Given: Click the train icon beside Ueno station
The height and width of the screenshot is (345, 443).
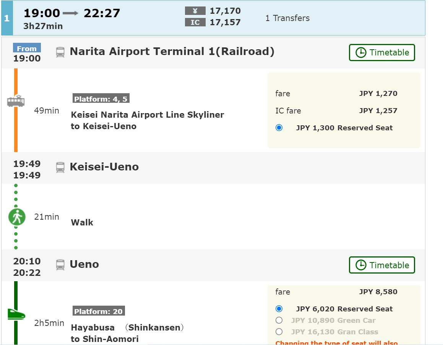Looking at the screenshot, I should [x=60, y=264].
